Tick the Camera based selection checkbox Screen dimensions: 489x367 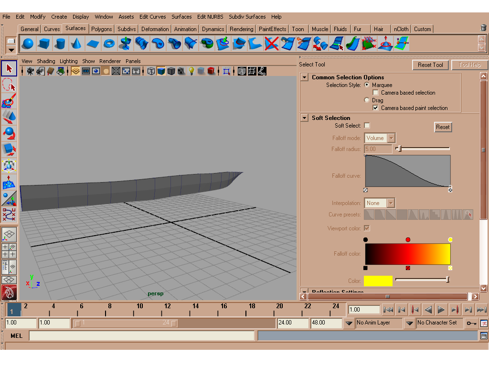376,93
